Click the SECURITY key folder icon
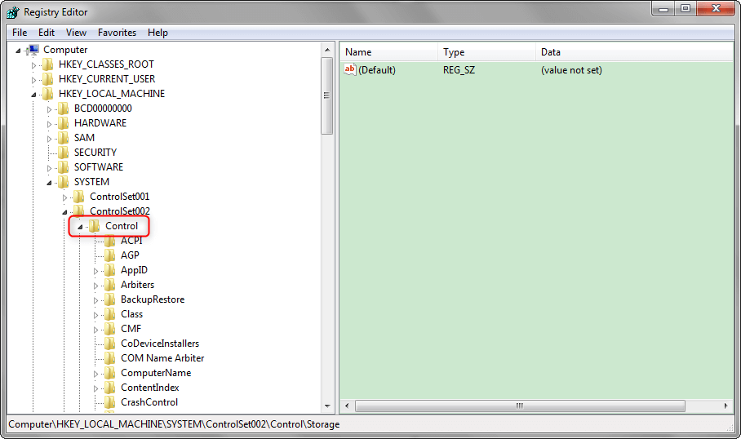Image resolution: width=741 pixels, height=439 pixels. (x=64, y=153)
